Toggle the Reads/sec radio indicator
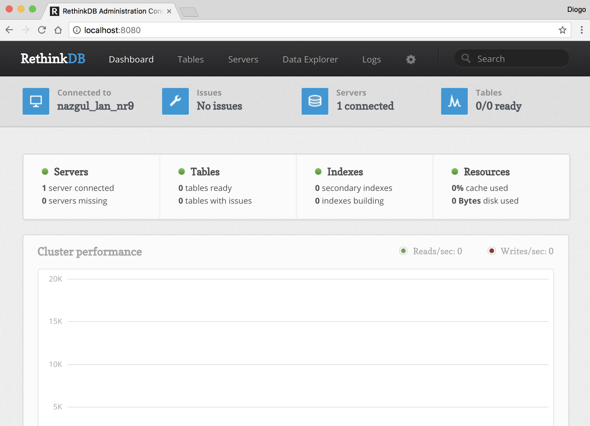This screenshot has width=590, height=426. (403, 251)
